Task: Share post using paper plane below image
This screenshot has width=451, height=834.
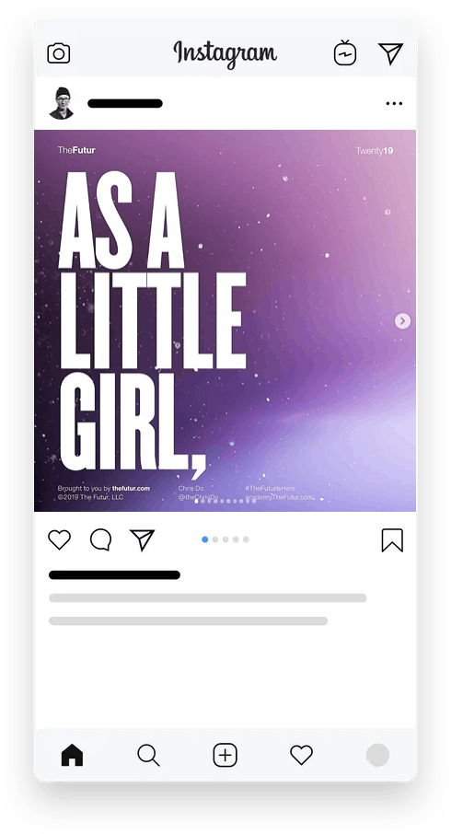Action: click(x=142, y=539)
